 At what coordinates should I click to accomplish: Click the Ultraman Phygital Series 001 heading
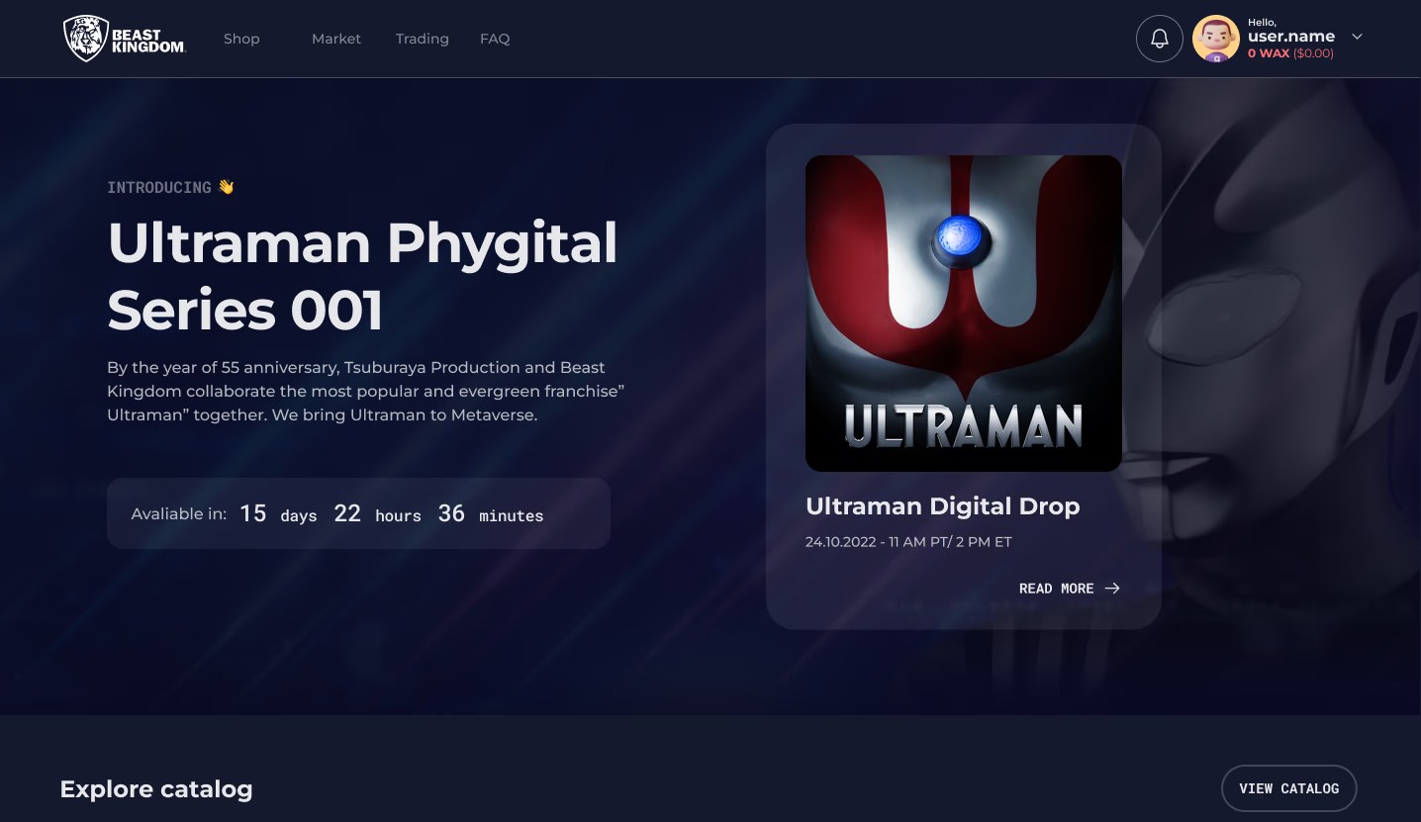point(362,276)
